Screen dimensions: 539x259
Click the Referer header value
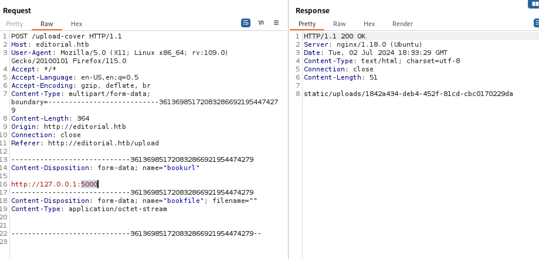click(103, 143)
